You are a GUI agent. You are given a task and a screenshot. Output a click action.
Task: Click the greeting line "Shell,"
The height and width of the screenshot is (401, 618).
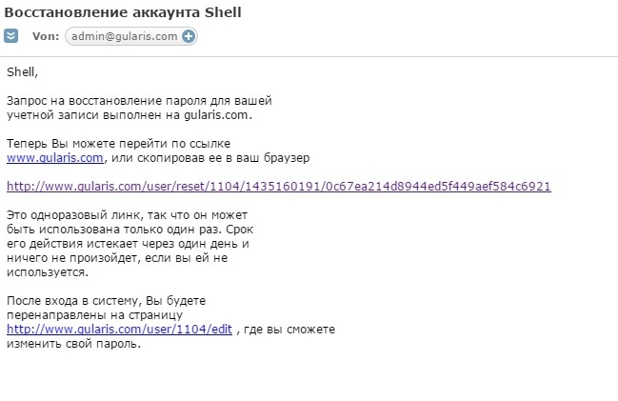(x=22, y=71)
